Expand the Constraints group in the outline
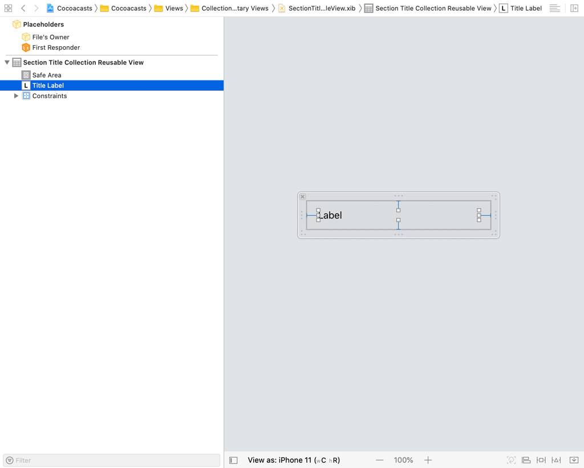Viewport: 584px width, 468px height. [17, 96]
